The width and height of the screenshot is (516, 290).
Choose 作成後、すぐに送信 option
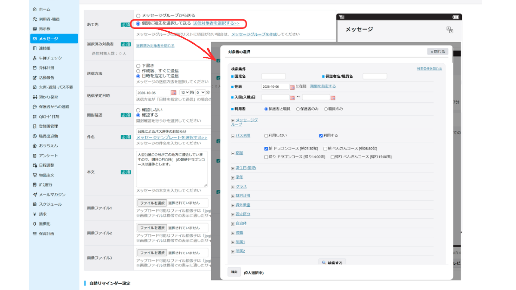pos(138,70)
